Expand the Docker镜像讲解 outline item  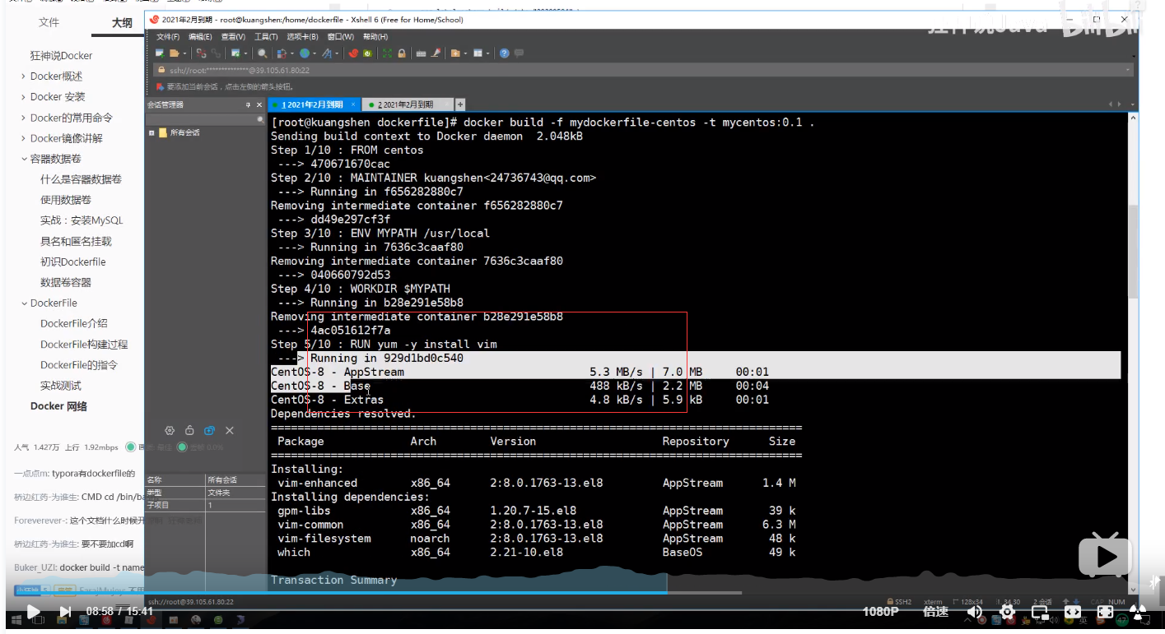click(x=23, y=138)
